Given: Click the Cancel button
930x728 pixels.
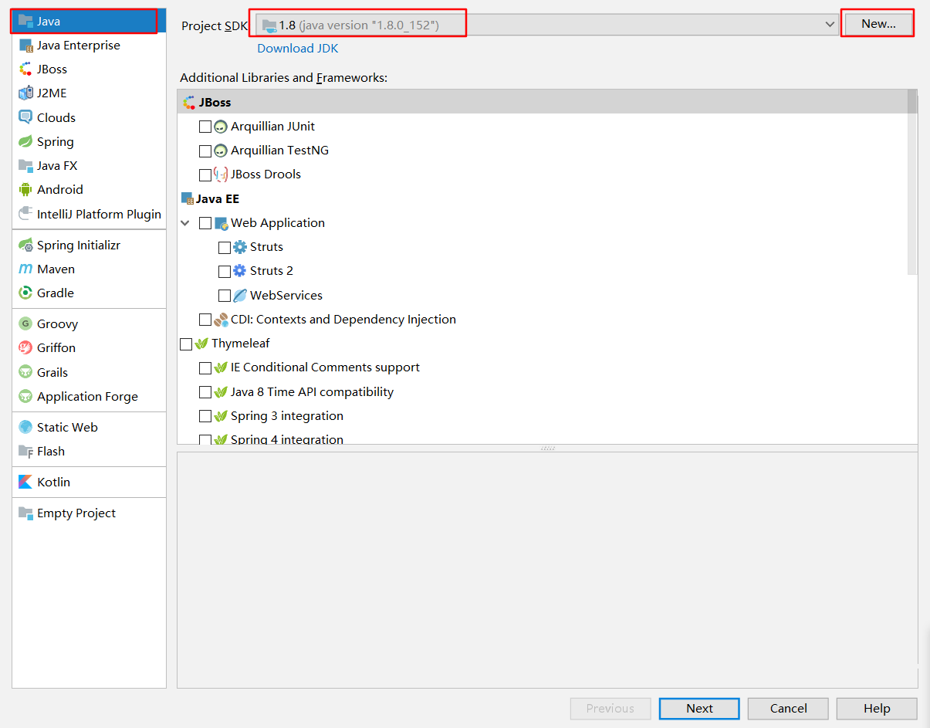Looking at the screenshot, I should click(x=788, y=709).
